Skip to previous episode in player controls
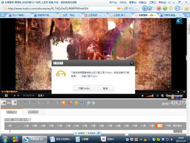The image size is (190, 143). [x=14, y=96]
